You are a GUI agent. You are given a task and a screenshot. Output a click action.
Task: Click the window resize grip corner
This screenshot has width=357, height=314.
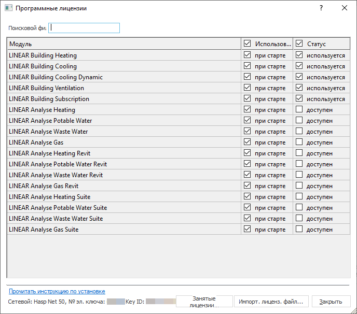[x=353, y=310]
